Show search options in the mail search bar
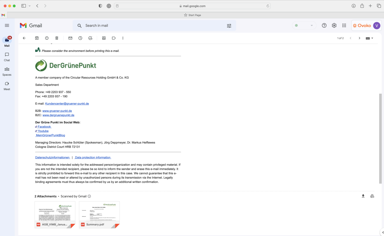This screenshot has height=236, width=384. click(229, 26)
